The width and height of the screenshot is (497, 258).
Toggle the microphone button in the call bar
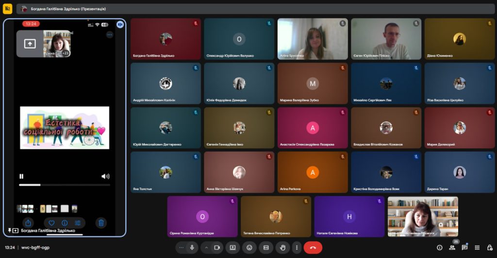tap(192, 247)
